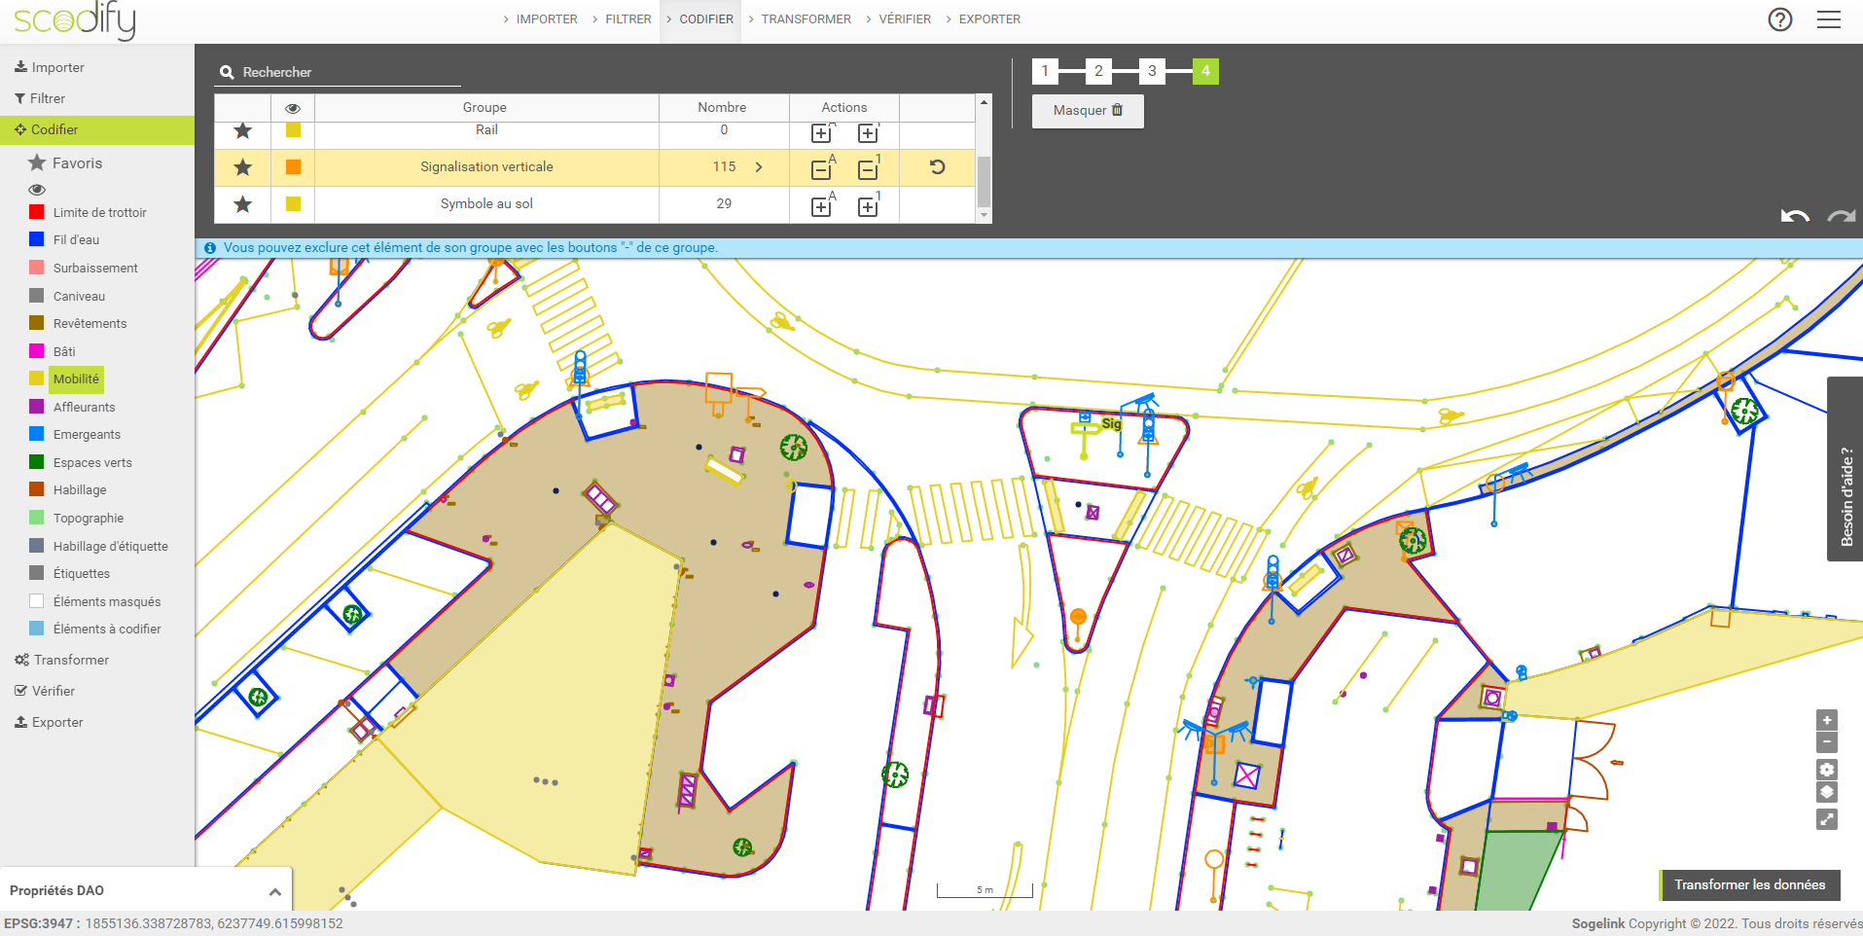Expand Signalisation verticale count chevron
This screenshot has height=936, width=1863.
[x=759, y=167]
